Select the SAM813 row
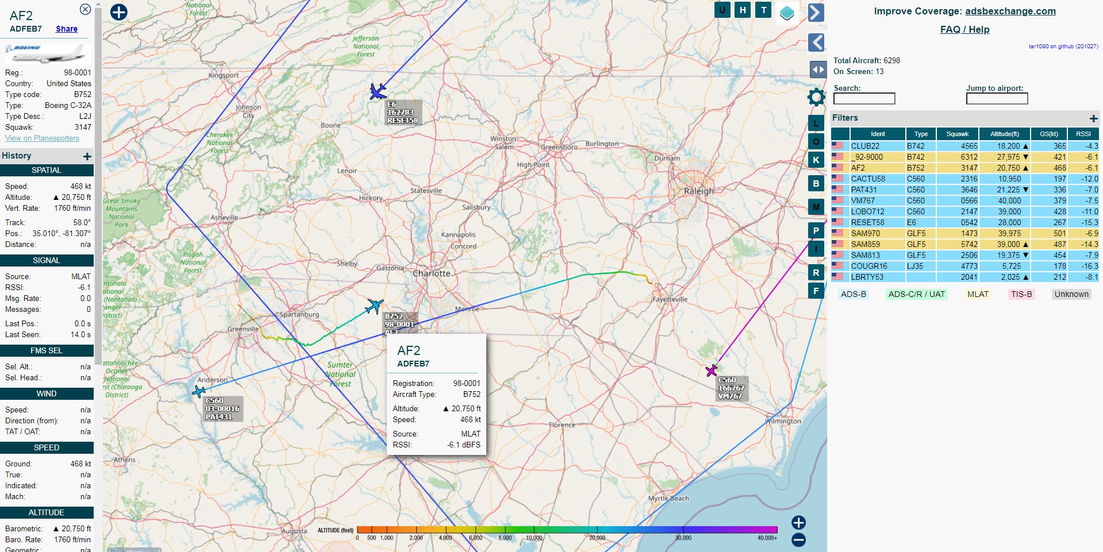The height and width of the screenshot is (552, 1103). coord(965,255)
